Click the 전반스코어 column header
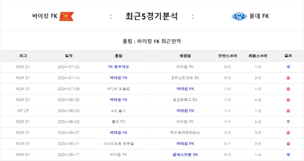 pyautogui.click(x=227, y=56)
